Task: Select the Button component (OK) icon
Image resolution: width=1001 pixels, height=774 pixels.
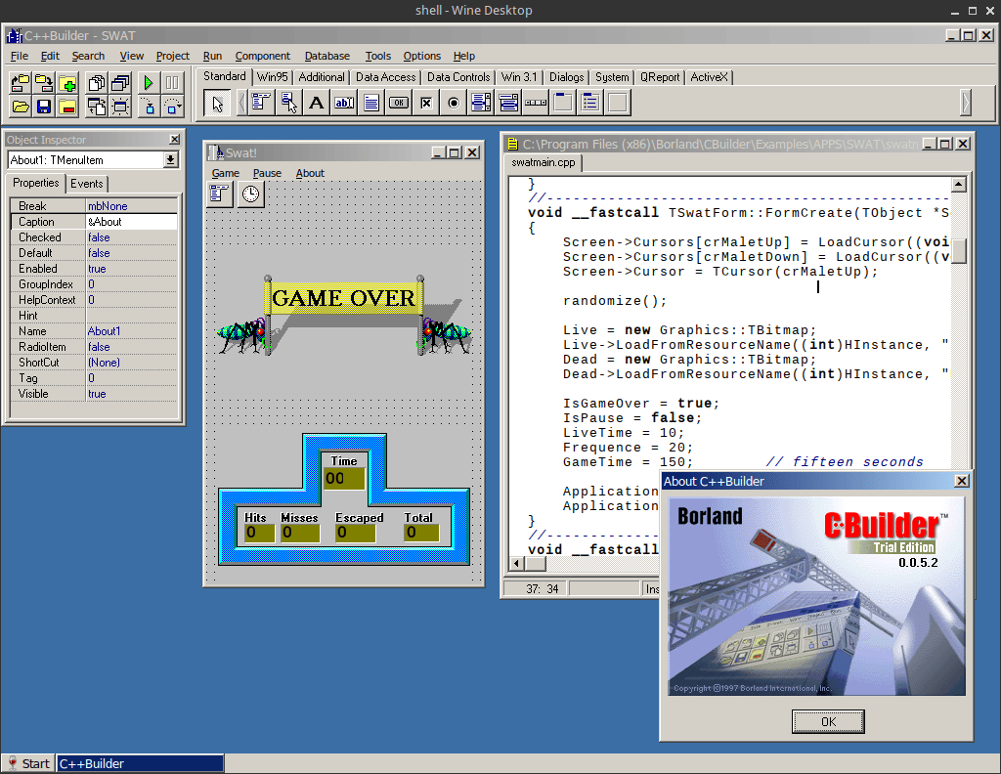Action: tap(399, 103)
